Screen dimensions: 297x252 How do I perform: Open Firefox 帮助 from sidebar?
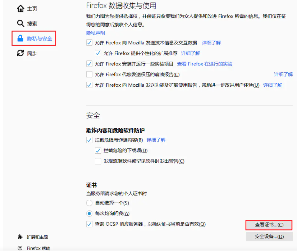38,248
